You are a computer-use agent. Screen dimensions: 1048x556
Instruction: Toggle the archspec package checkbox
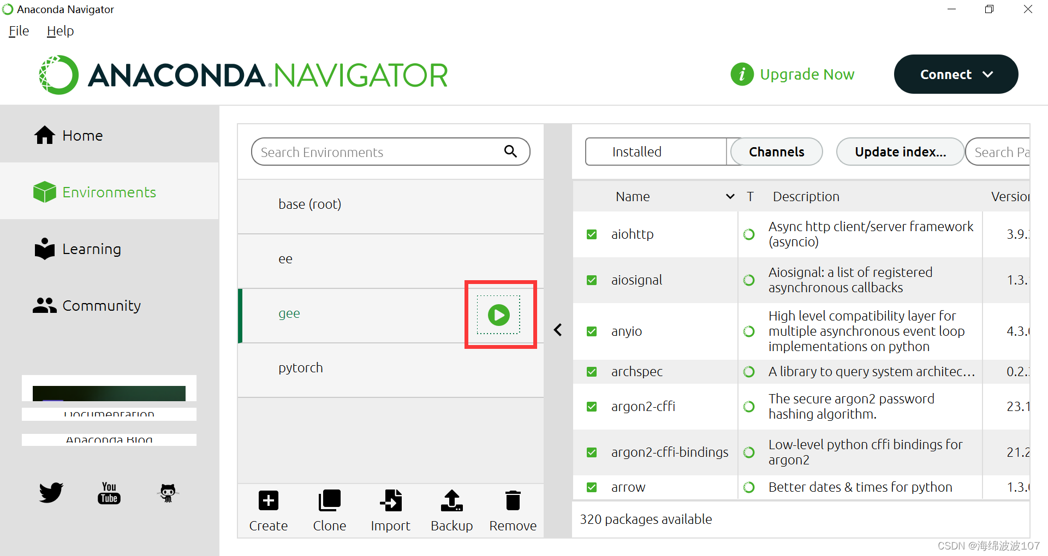[592, 372]
